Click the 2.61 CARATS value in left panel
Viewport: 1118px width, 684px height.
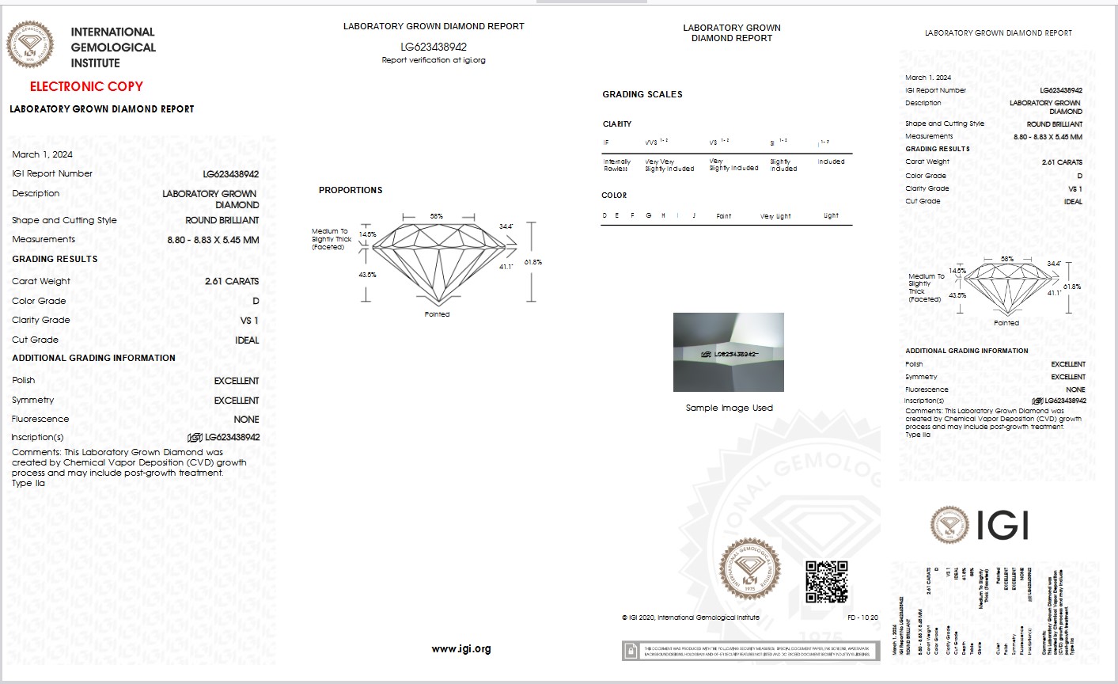click(232, 281)
